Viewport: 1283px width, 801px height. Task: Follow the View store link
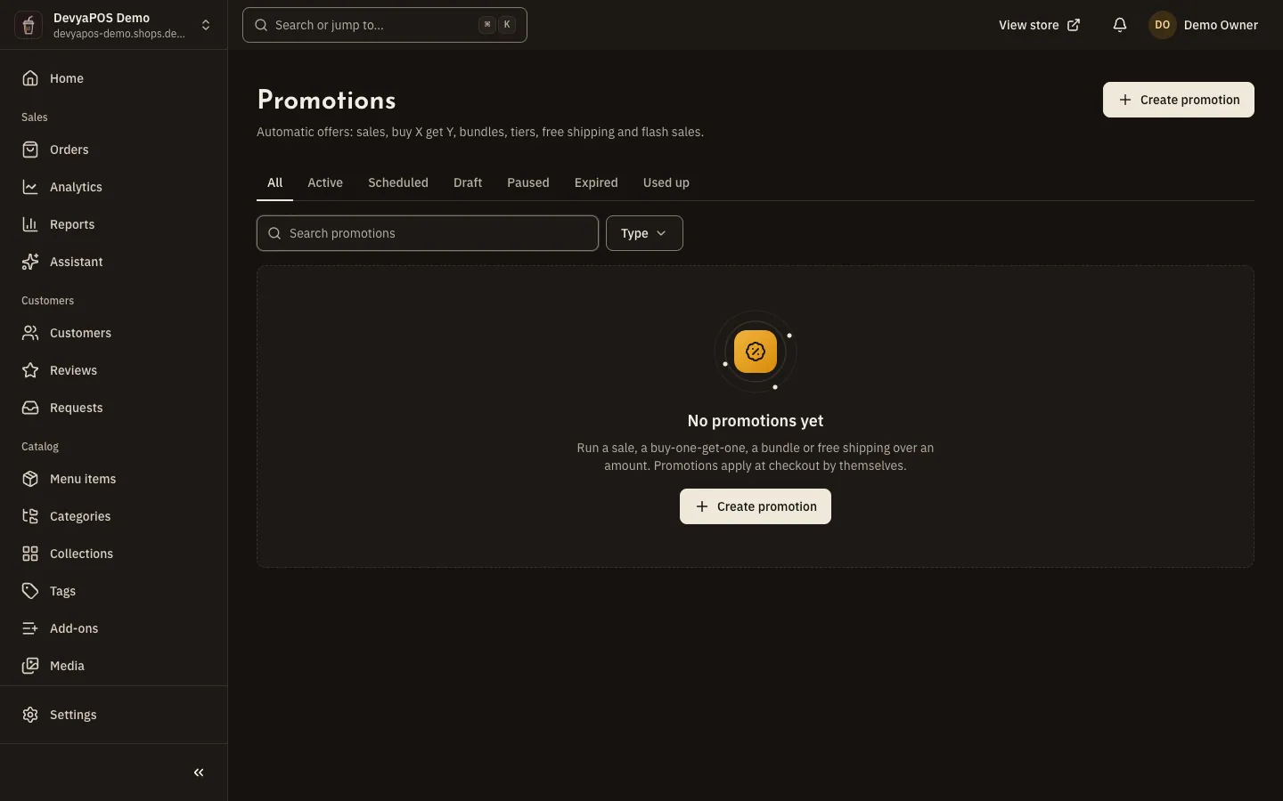[1040, 25]
